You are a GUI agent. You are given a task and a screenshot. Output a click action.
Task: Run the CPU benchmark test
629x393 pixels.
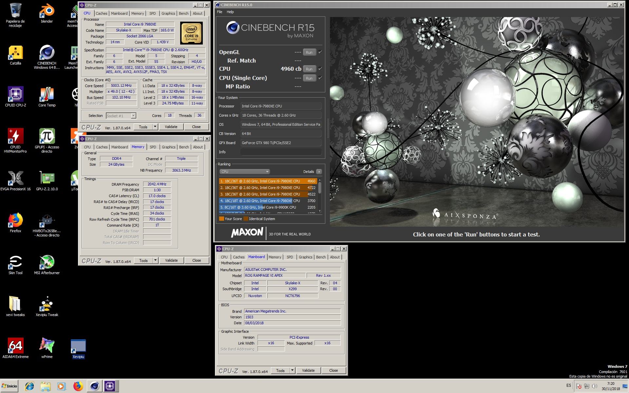309,69
